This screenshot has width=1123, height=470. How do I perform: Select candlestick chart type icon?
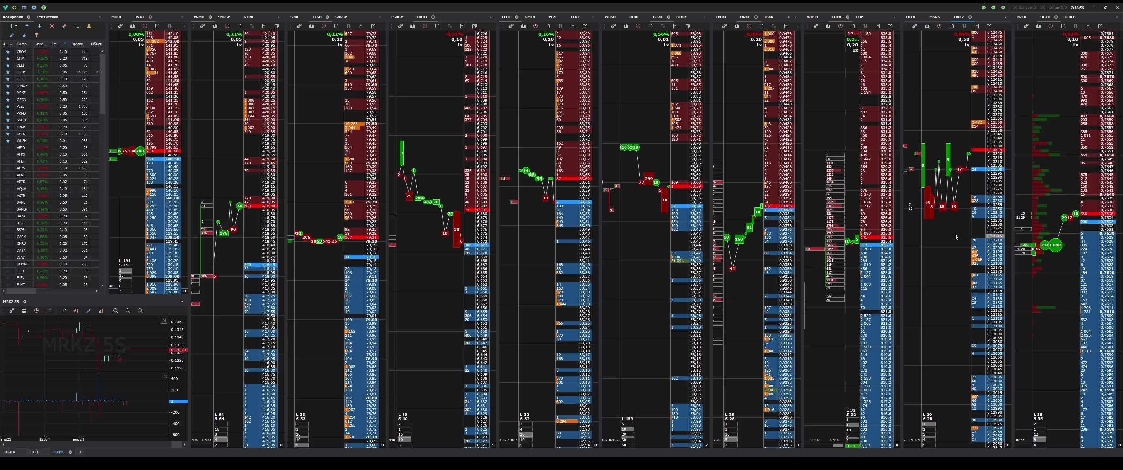[76, 311]
